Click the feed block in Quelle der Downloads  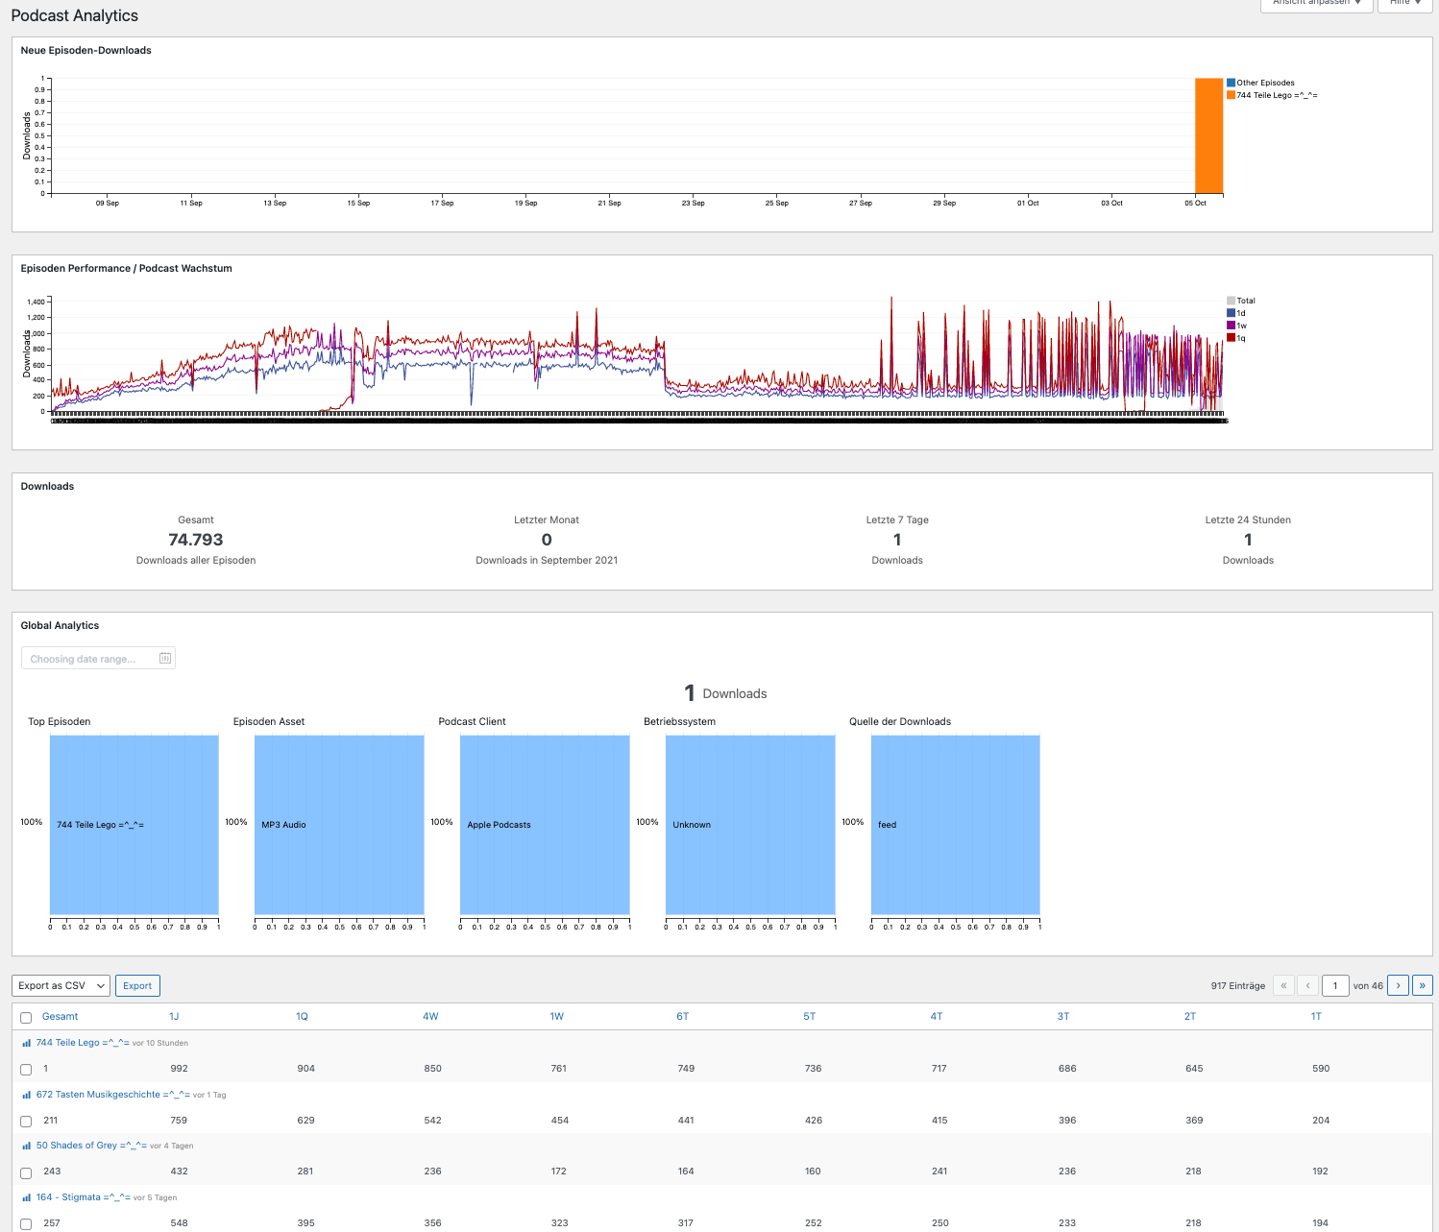pyautogui.click(x=956, y=825)
